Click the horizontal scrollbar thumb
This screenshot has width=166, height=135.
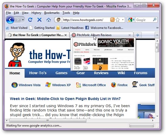(48, 120)
